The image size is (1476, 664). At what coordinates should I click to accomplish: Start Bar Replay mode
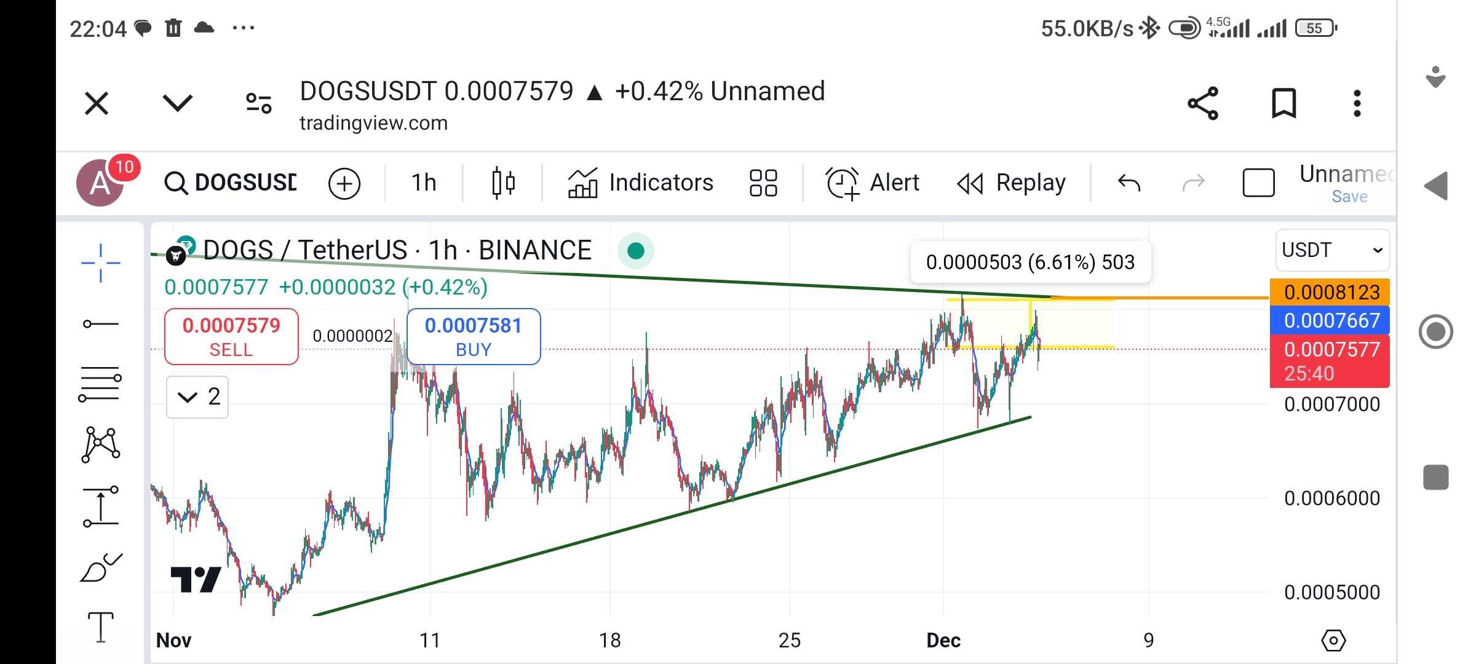click(x=1012, y=183)
